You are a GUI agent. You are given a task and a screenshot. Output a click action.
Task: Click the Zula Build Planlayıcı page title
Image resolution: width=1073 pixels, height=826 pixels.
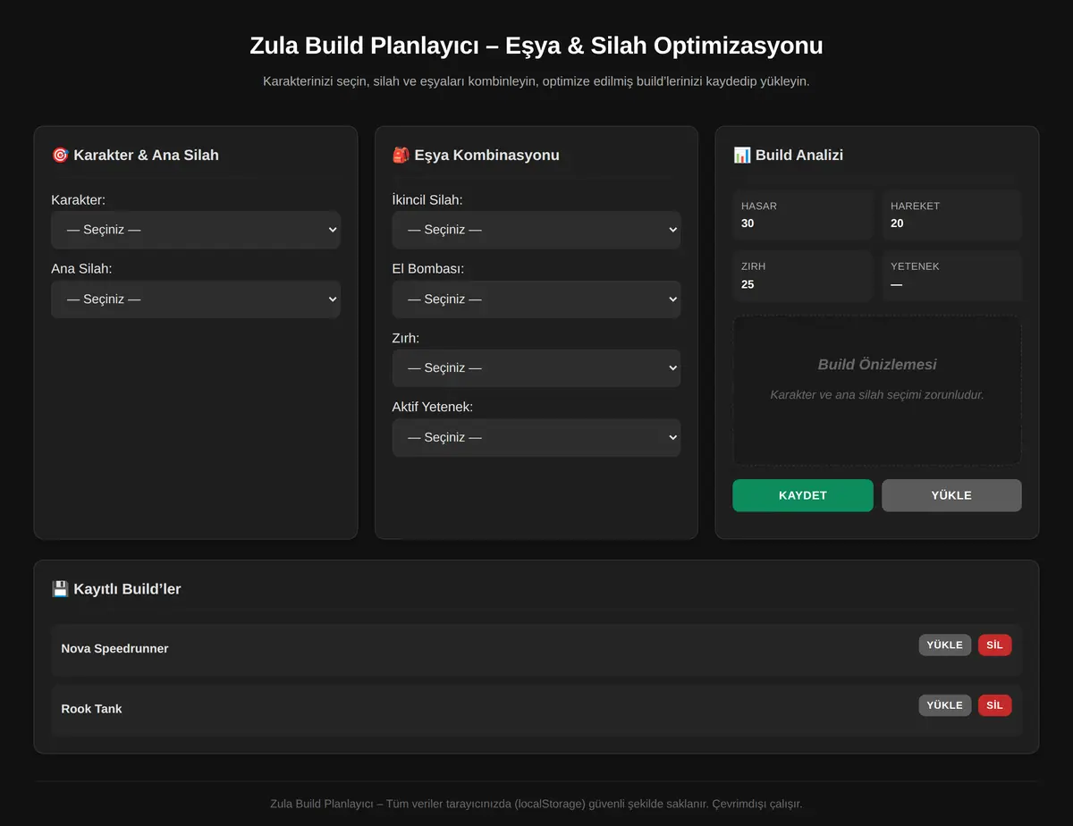pyautogui.click(x=536, y=46)
